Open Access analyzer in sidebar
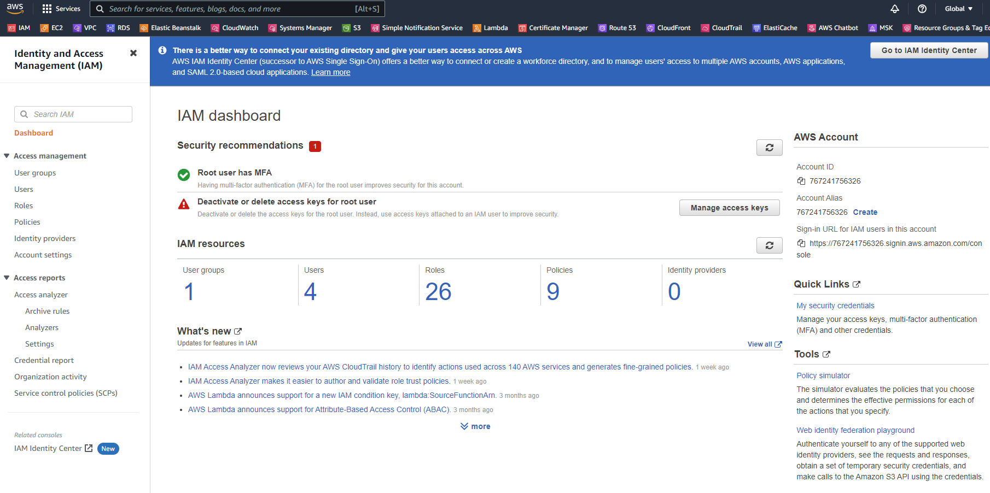This screenshot has width=990, height=493. pyautogui.click(x=41, y=295)
